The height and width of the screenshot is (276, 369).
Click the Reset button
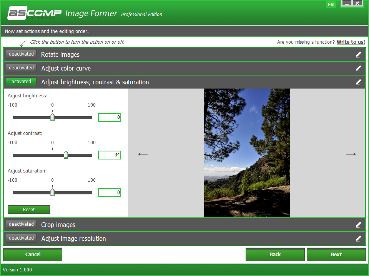pyautogui.click(x=29, y=209)
